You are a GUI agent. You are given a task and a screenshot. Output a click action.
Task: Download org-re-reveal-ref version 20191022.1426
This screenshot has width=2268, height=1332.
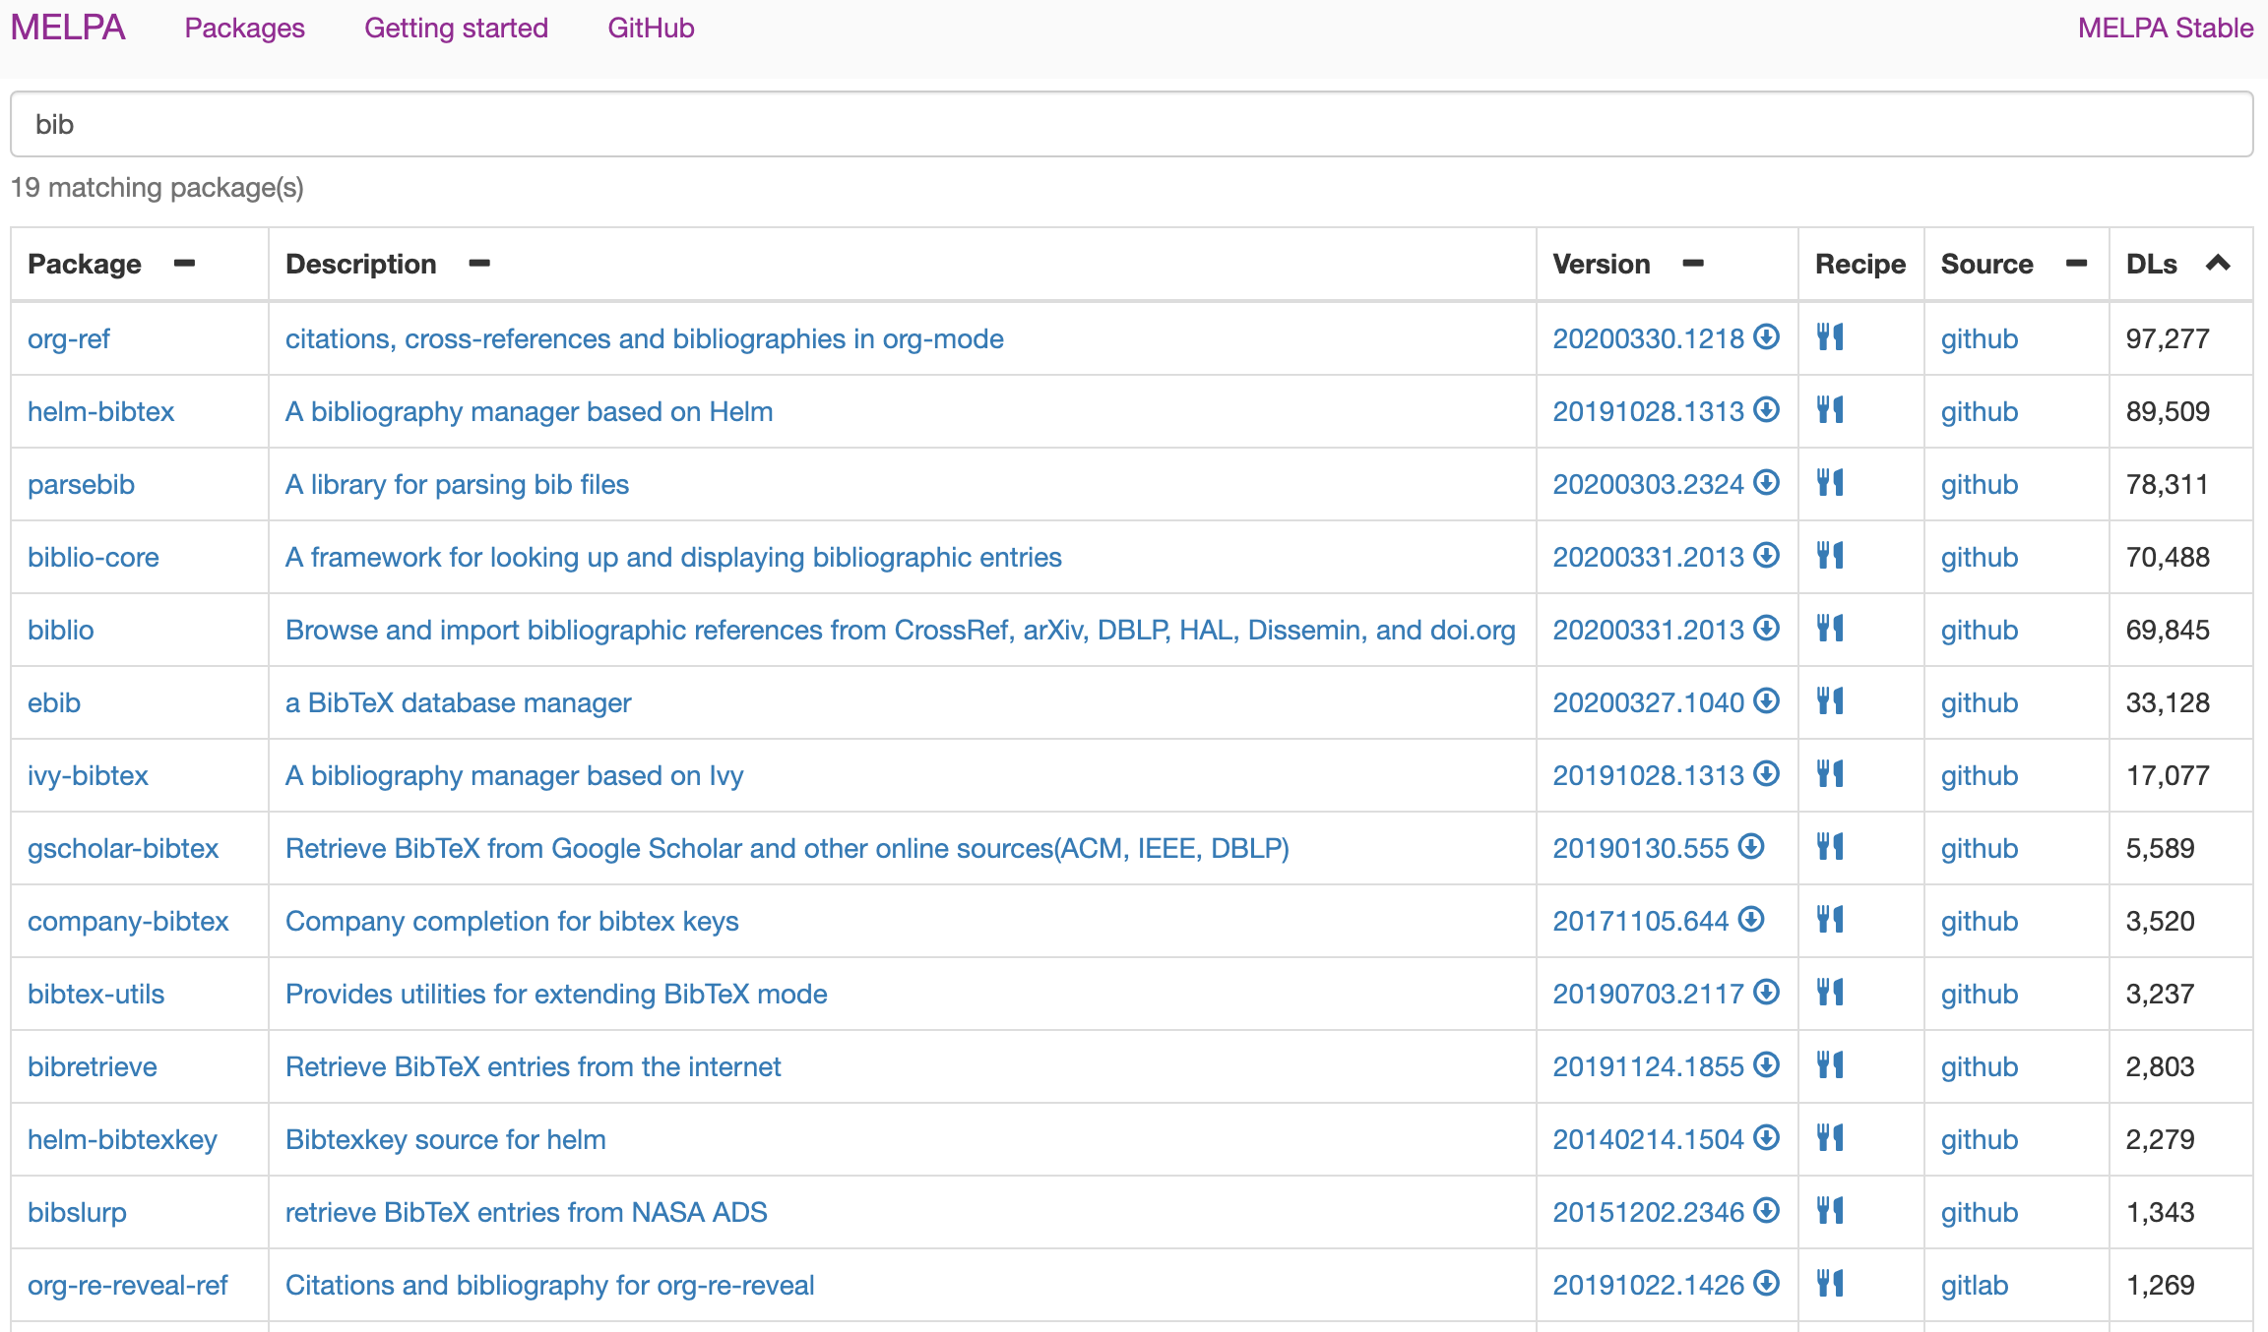[1666, 1285]
